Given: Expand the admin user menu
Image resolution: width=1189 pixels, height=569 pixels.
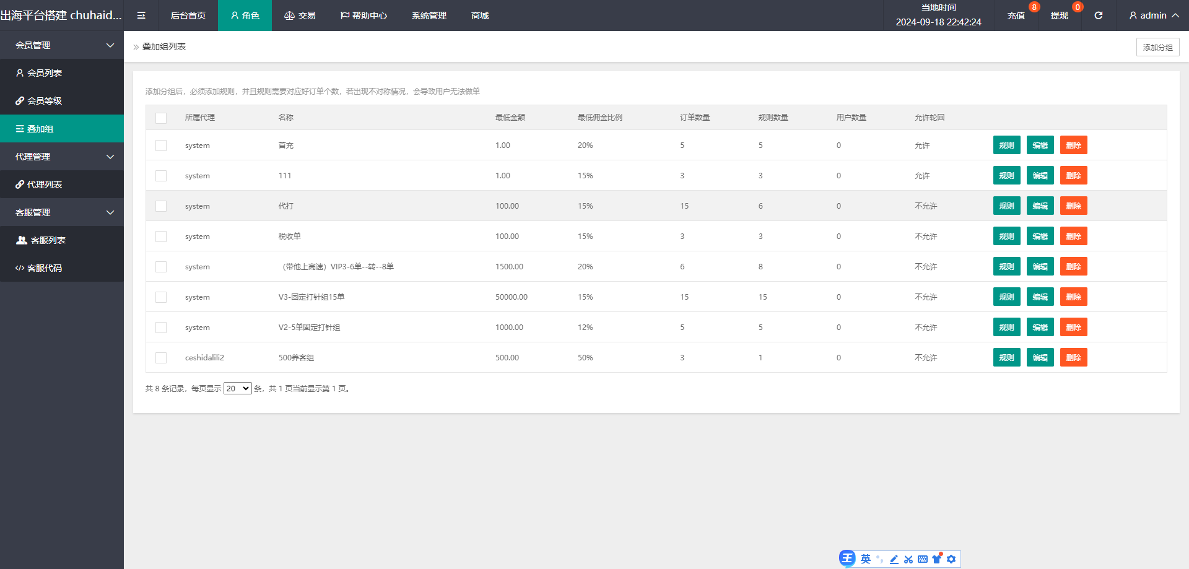Looking at the screenshot, I should (1153, 15).
